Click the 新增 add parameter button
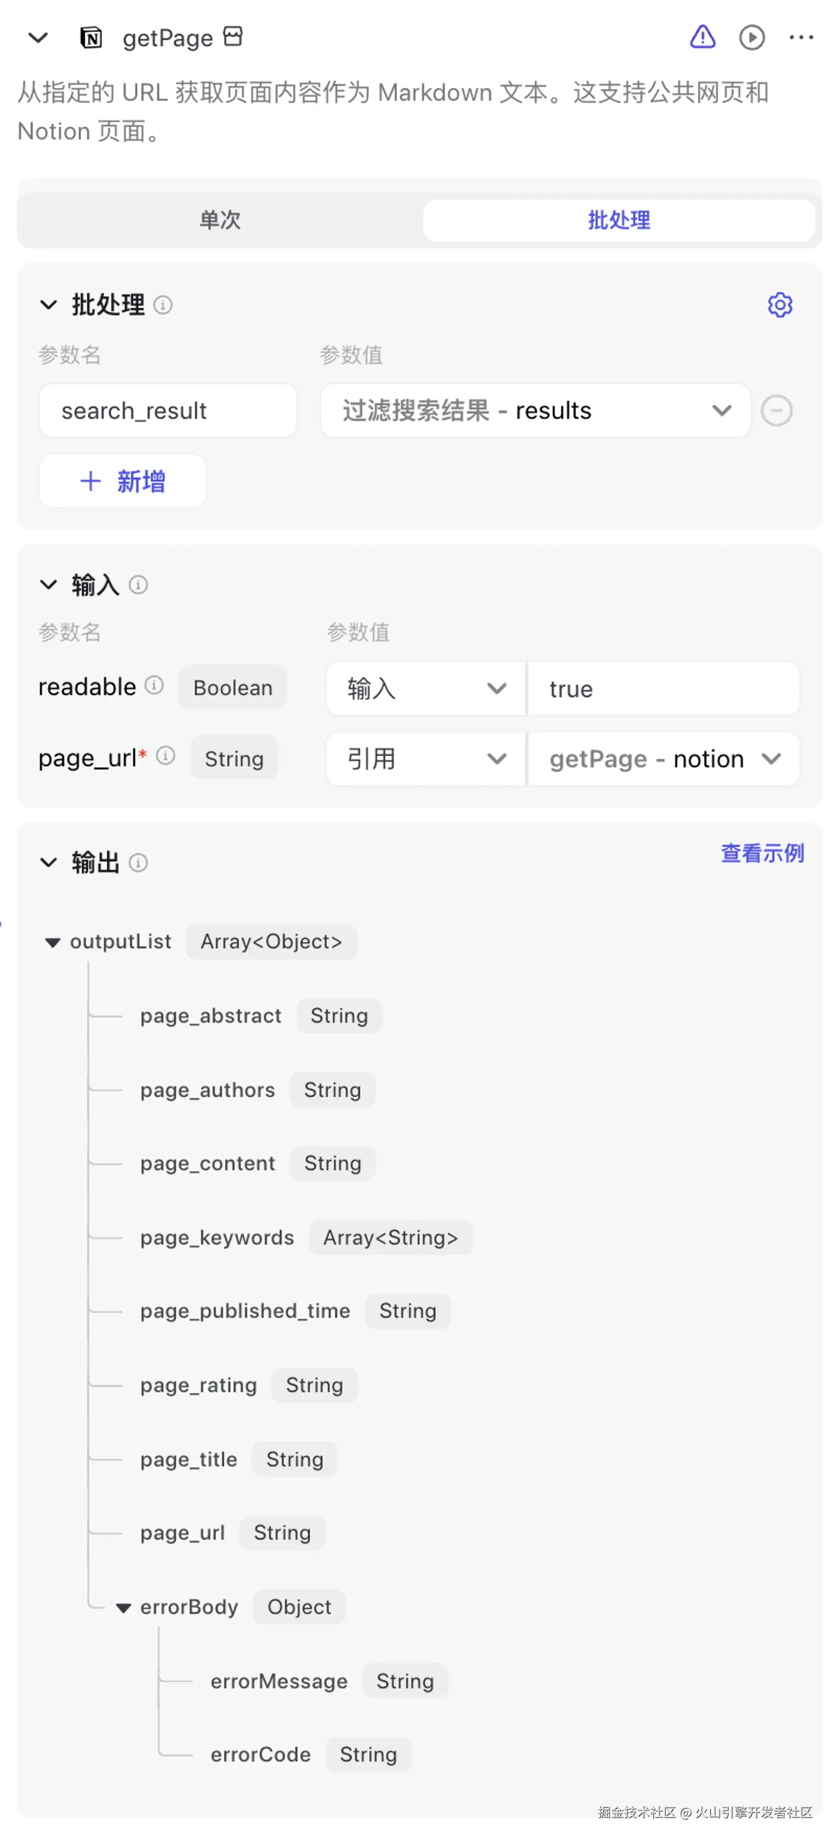 coord(122,481)
